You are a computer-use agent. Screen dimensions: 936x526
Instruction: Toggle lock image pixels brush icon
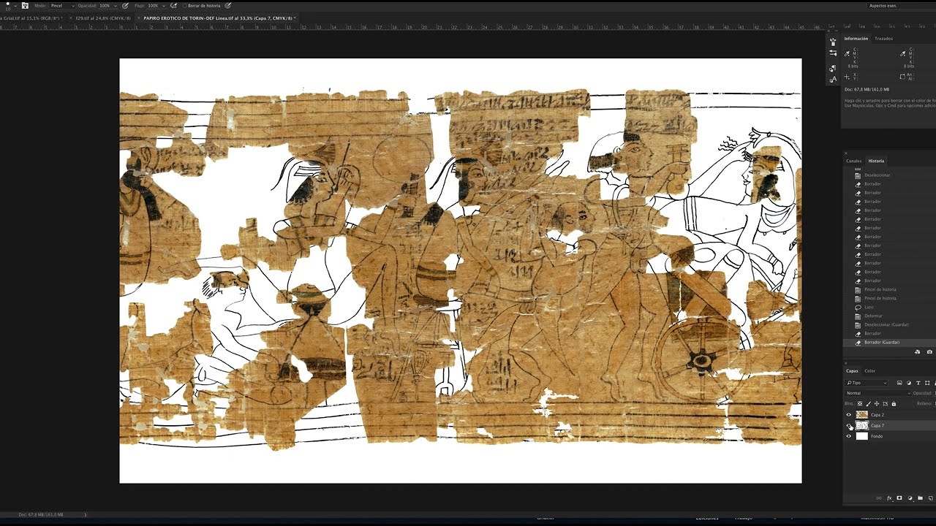pyautogui.click(x=868, y=404)
